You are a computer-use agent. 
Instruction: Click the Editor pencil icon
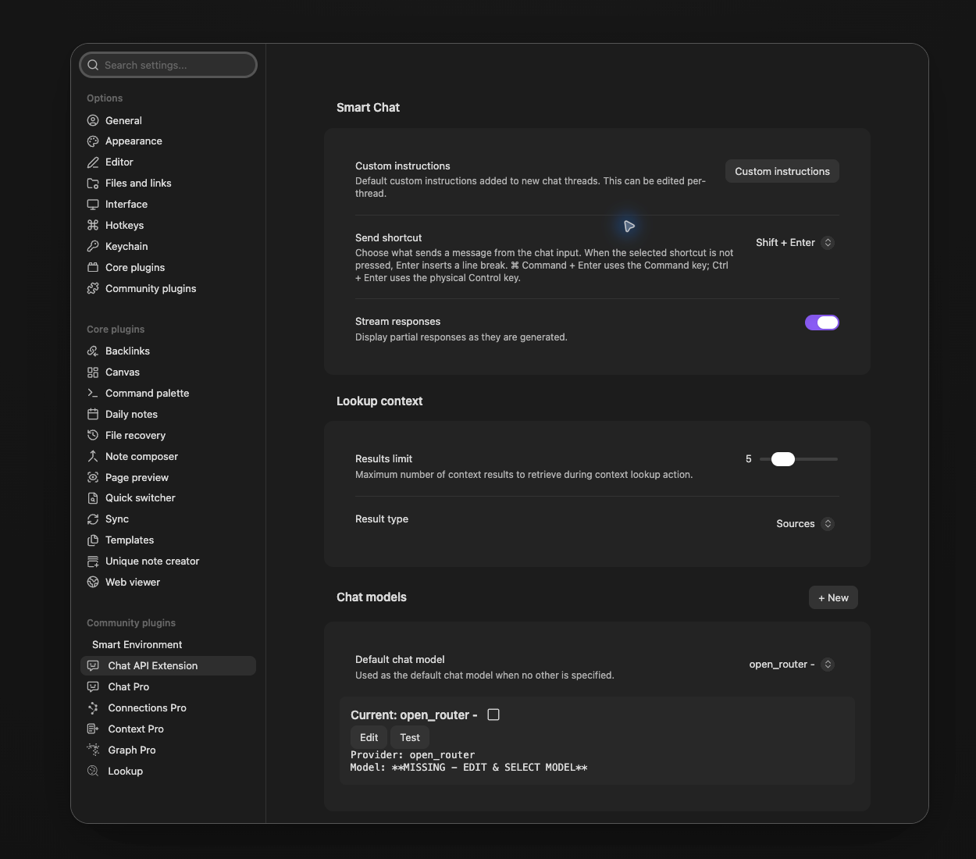pos(93,162)
